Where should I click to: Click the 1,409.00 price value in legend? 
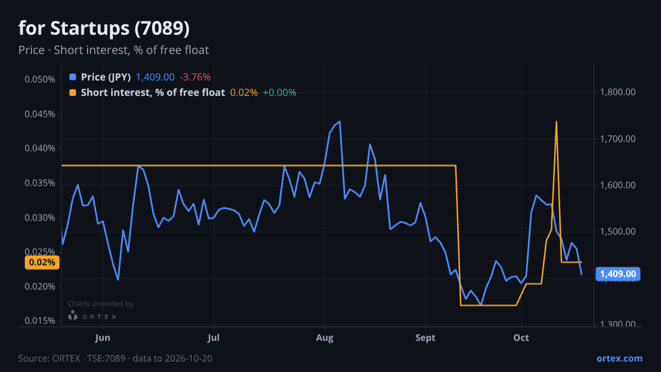[155, 77]
